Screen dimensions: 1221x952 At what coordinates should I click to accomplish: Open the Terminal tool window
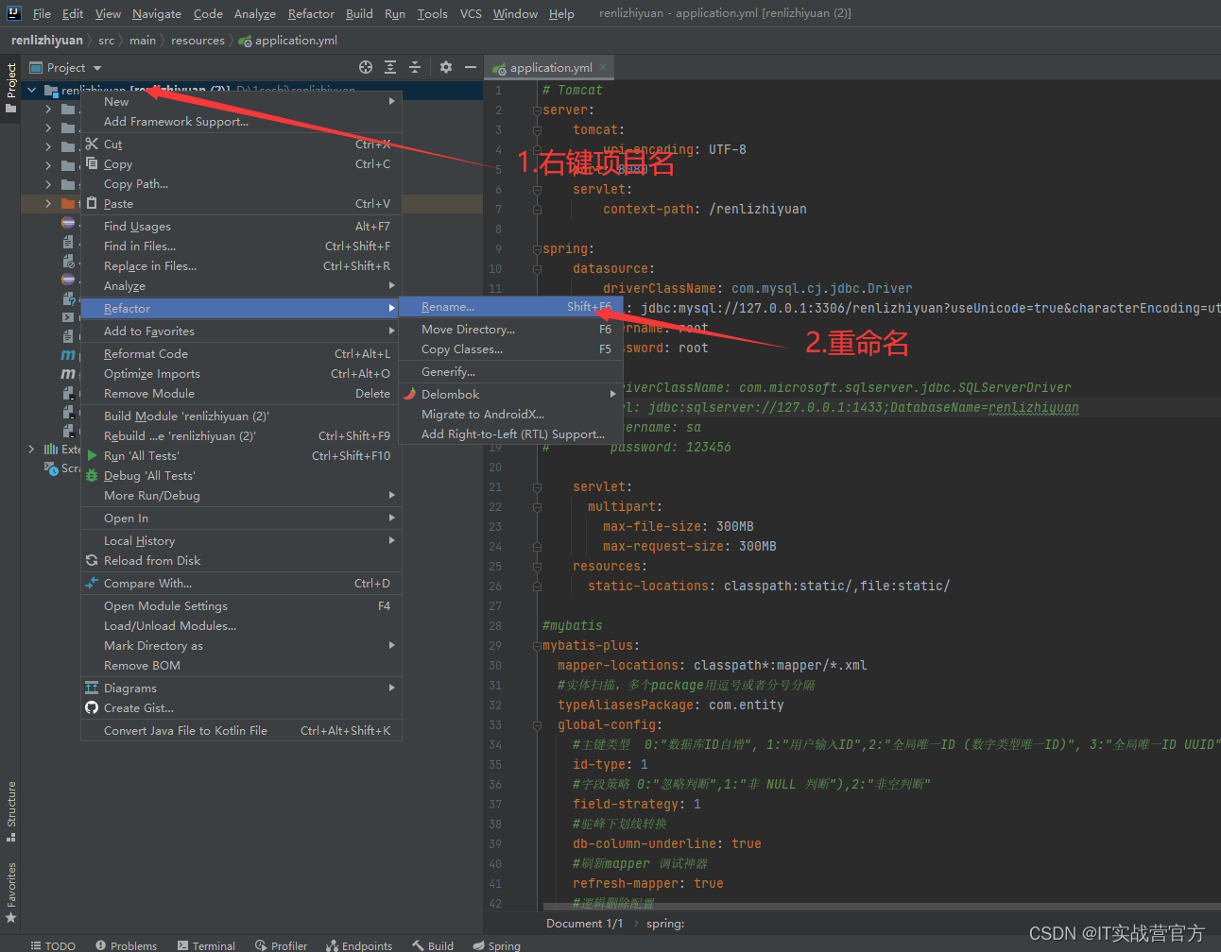point(206,945)
